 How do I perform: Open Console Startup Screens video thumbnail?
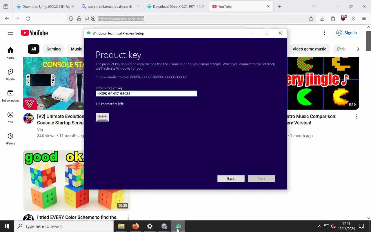(54, 83)
